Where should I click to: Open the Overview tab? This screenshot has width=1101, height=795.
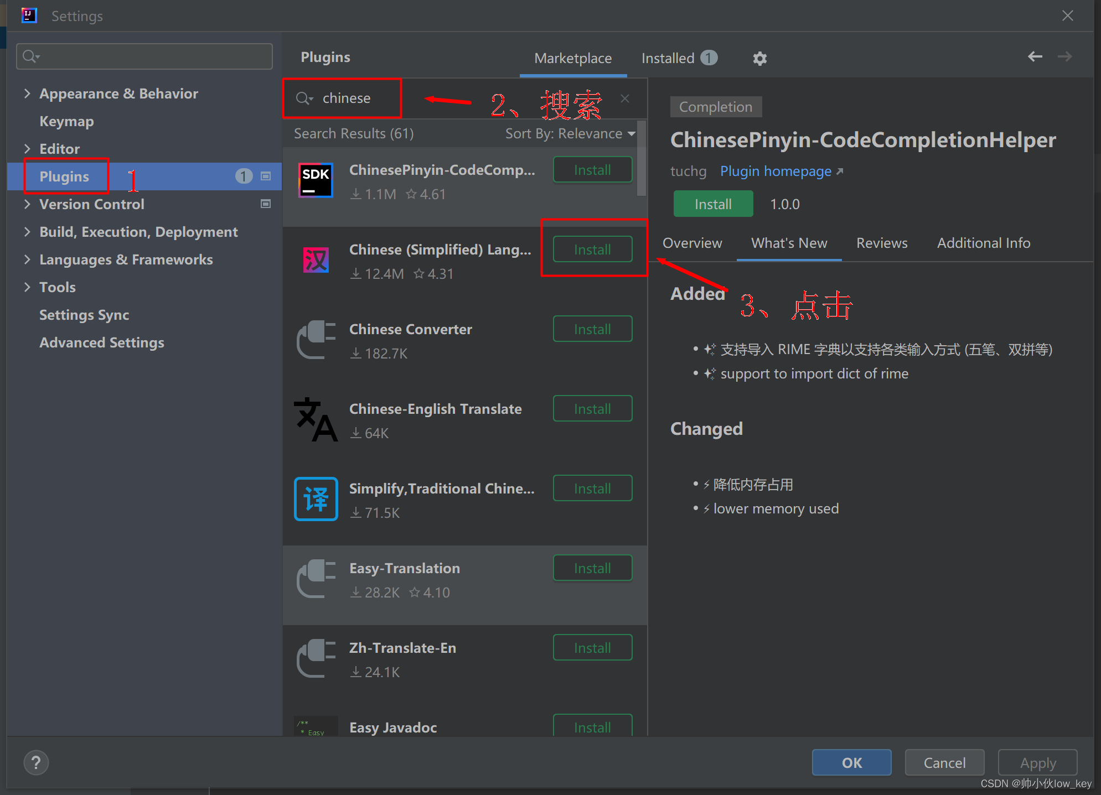coord(692,243)
